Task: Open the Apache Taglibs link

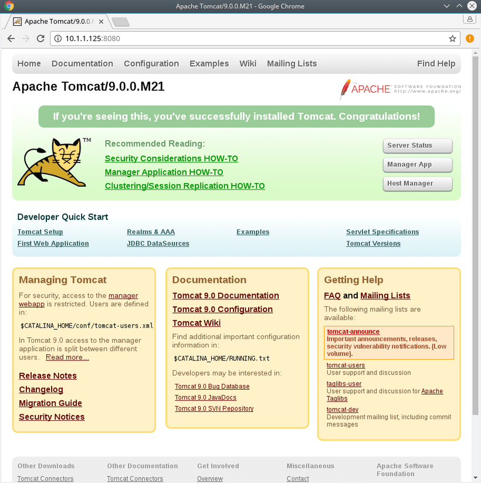Action: 432,391
